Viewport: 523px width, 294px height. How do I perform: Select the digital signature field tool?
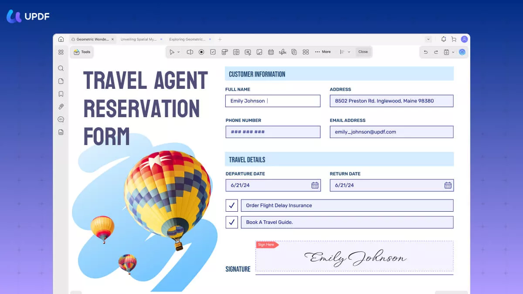coord(282,52)
